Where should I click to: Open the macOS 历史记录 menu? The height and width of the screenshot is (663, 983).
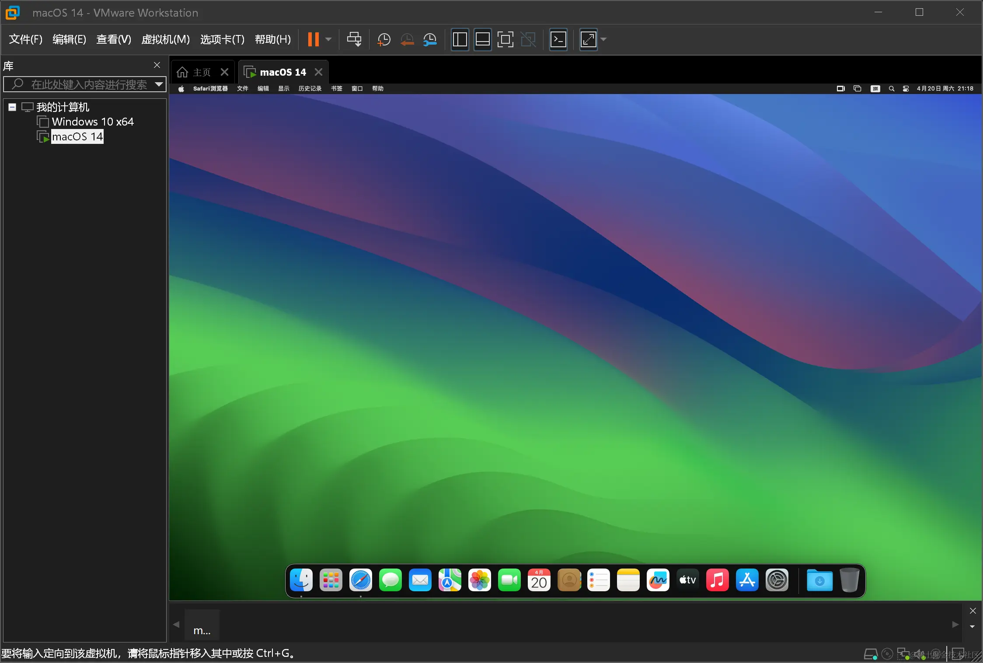tap(310, 88)
